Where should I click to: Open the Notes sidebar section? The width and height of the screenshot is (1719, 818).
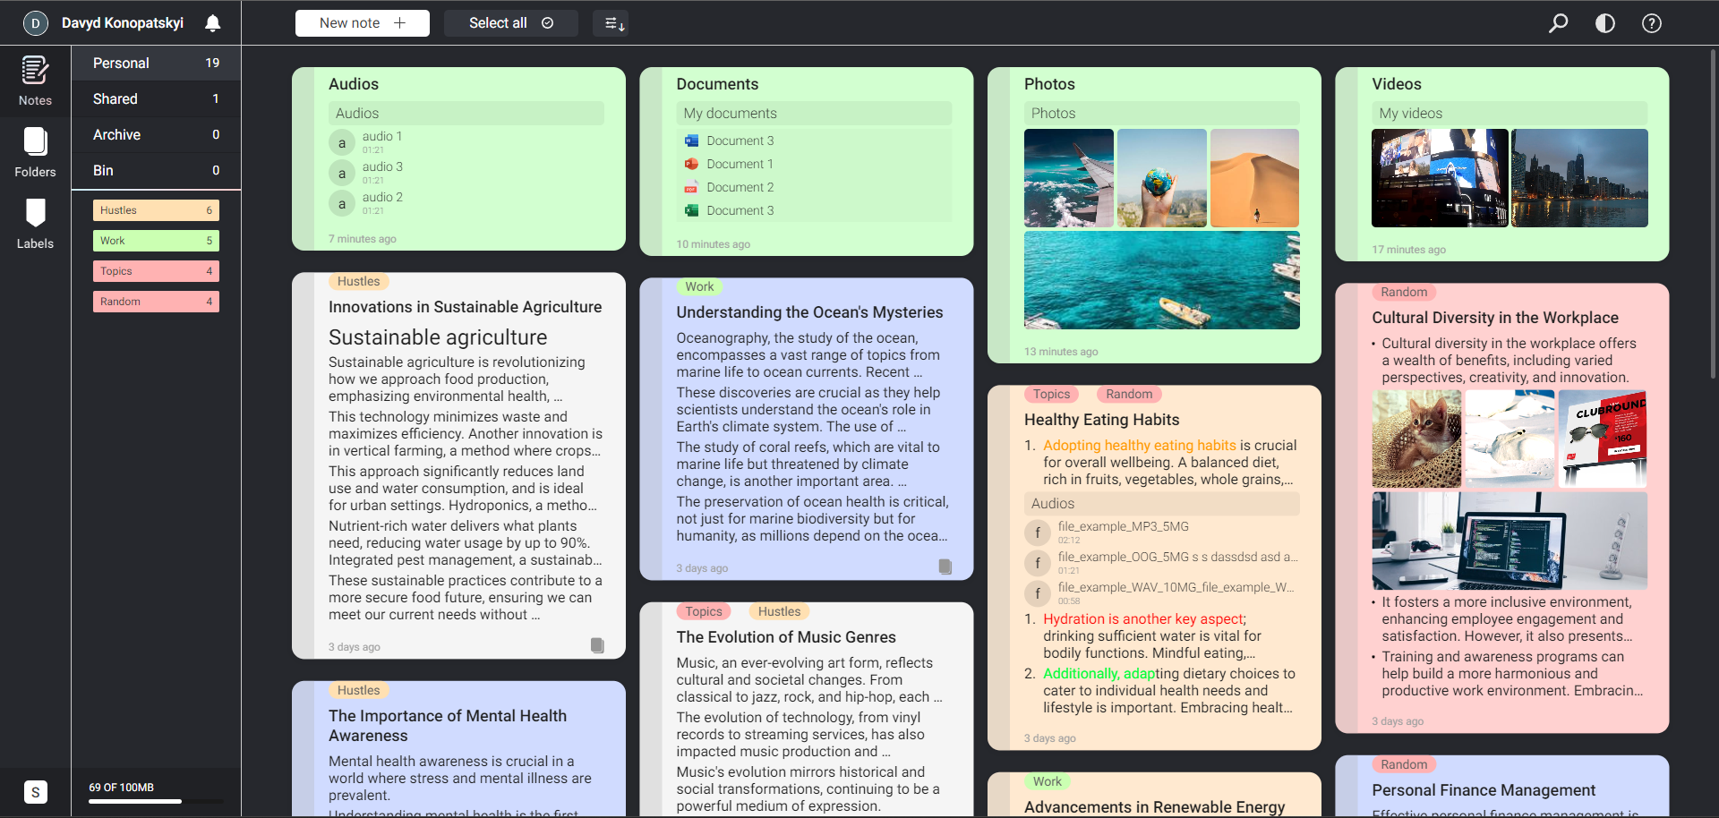[x=35, y=81]
